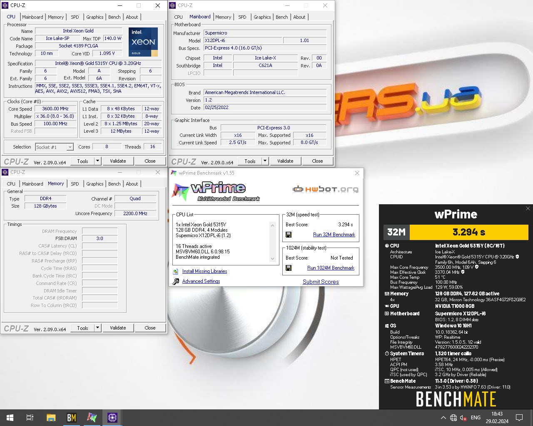This screenshot has width=533, height=426.
Task: Close the wPrime Benchmark window
Action: point(357,173)
